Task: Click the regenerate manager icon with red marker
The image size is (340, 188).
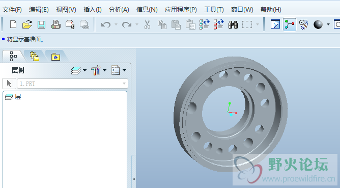Action: 218,24
